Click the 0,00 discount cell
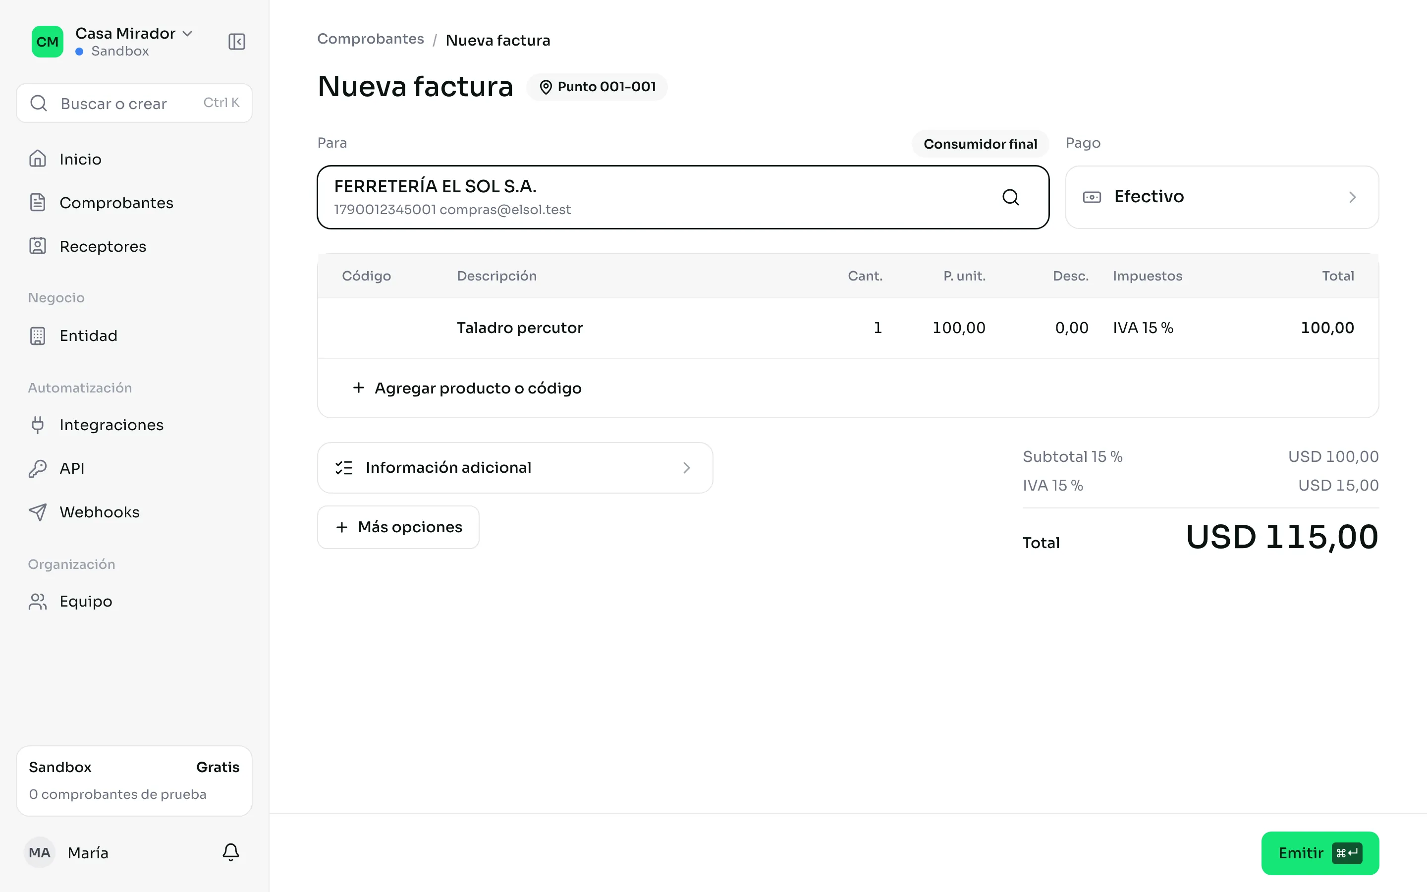The height and width of the screenshot is (892, 1427). [x=1071, y=328]
